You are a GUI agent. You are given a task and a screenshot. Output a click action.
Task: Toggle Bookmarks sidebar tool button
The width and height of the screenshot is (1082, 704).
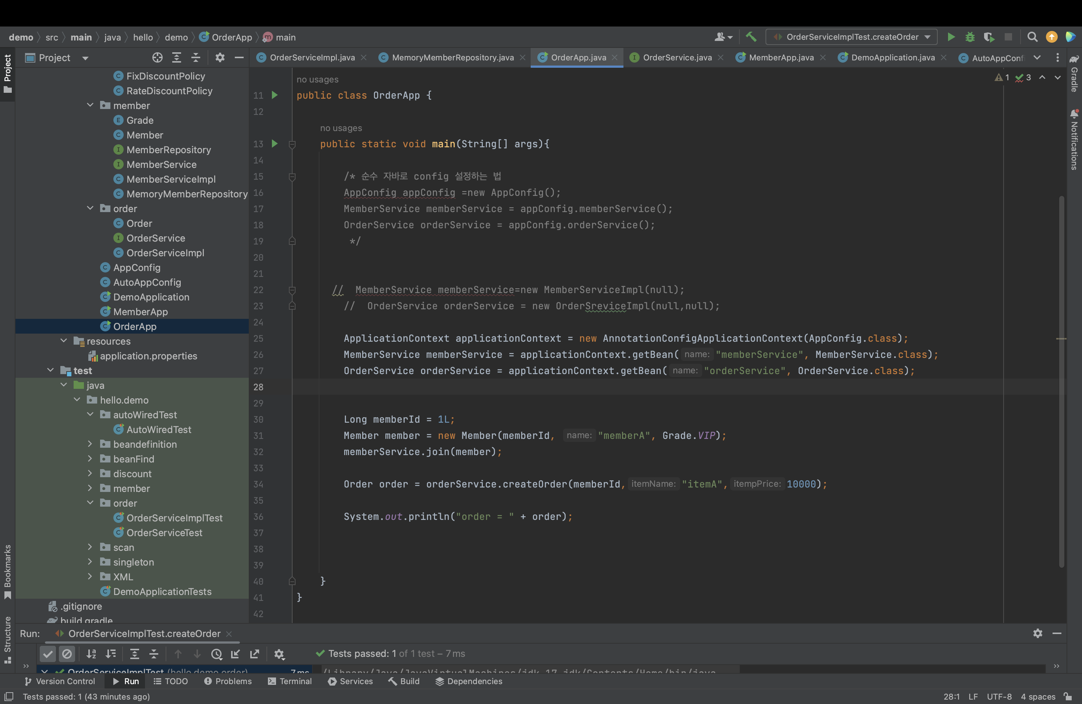pos(7,572)
